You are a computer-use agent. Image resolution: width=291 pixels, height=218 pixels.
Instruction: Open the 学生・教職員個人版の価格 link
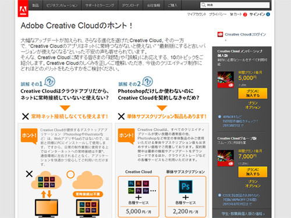[x=243, y=214]
